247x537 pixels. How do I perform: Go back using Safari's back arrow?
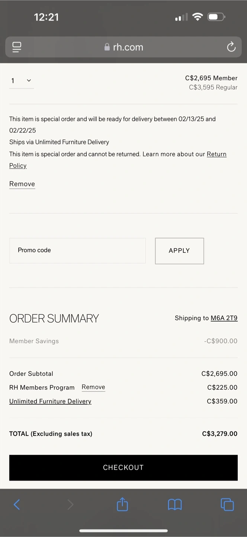[17, 505]
